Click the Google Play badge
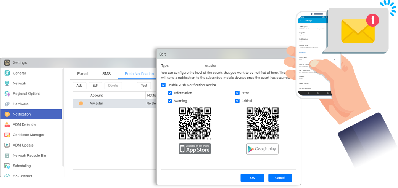Screen dimensions: 398x188 [262, 149]
